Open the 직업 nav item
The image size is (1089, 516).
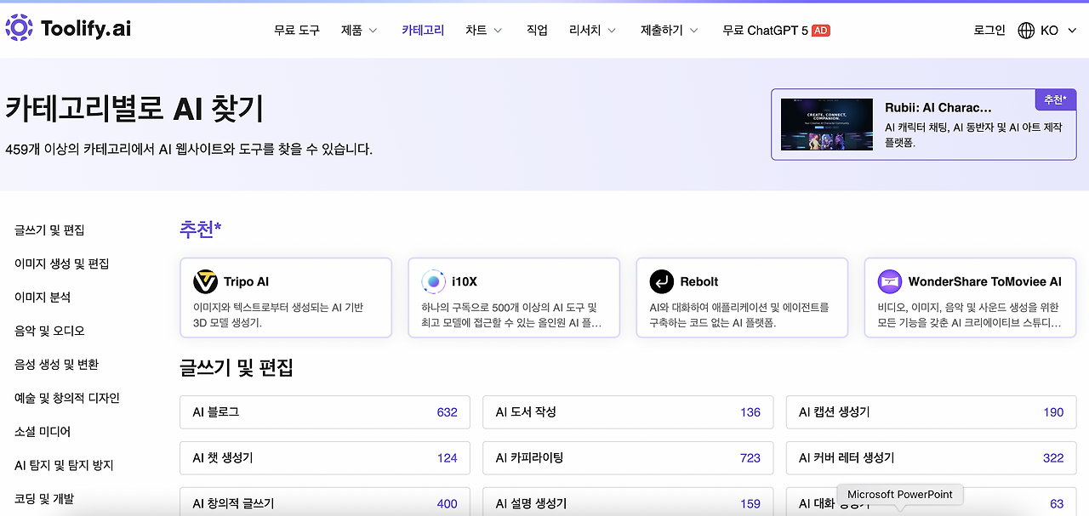[x=537, y=30]
